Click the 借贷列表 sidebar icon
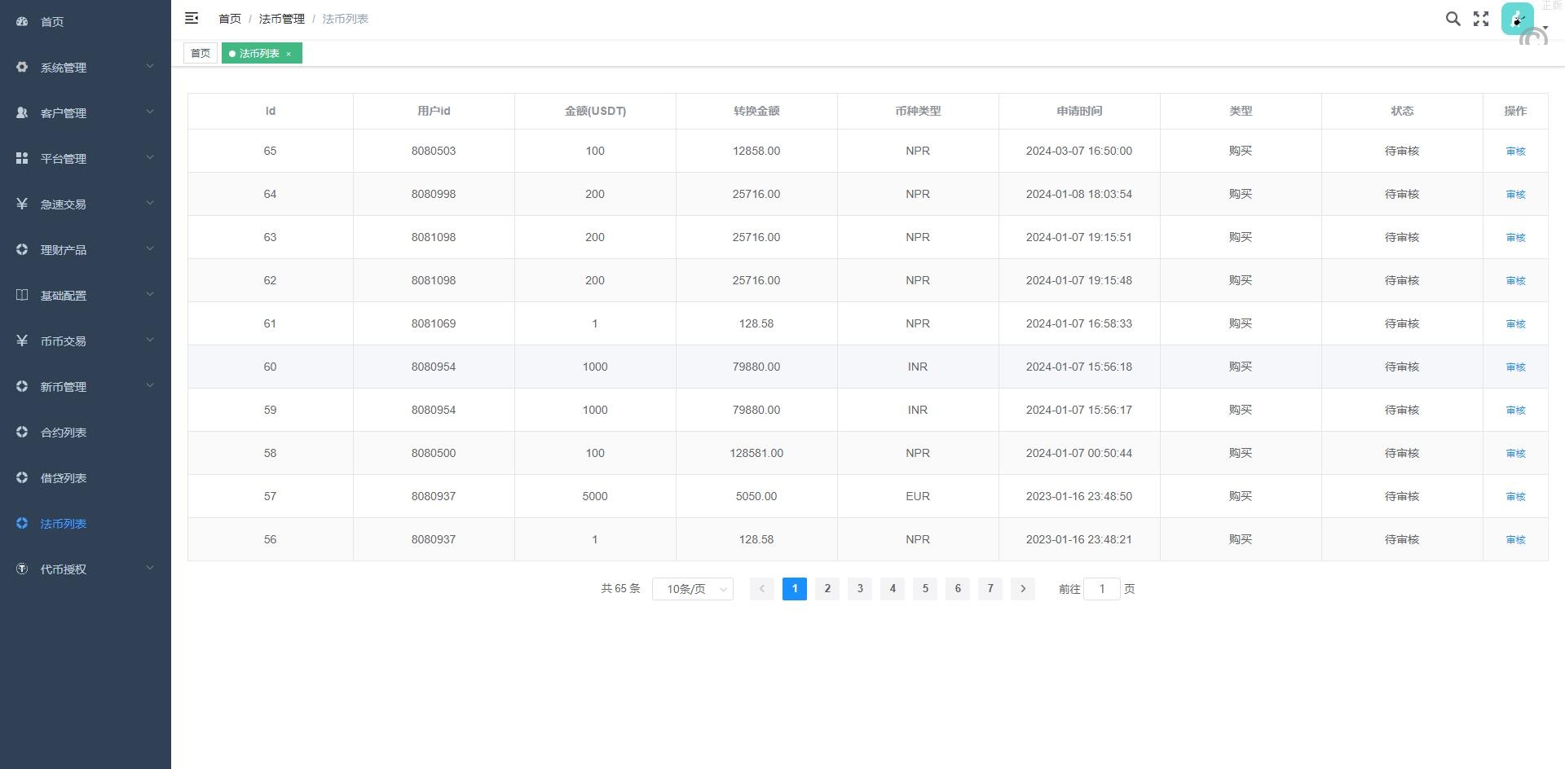This screenshot has height=769, width=1565. [22, 478]
